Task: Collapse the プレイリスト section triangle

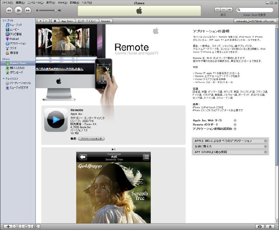Action: click(3, 79)
